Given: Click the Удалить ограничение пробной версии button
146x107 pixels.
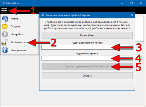Looking at the screenshot, I should pyautogui.click(x=87, y=66).
